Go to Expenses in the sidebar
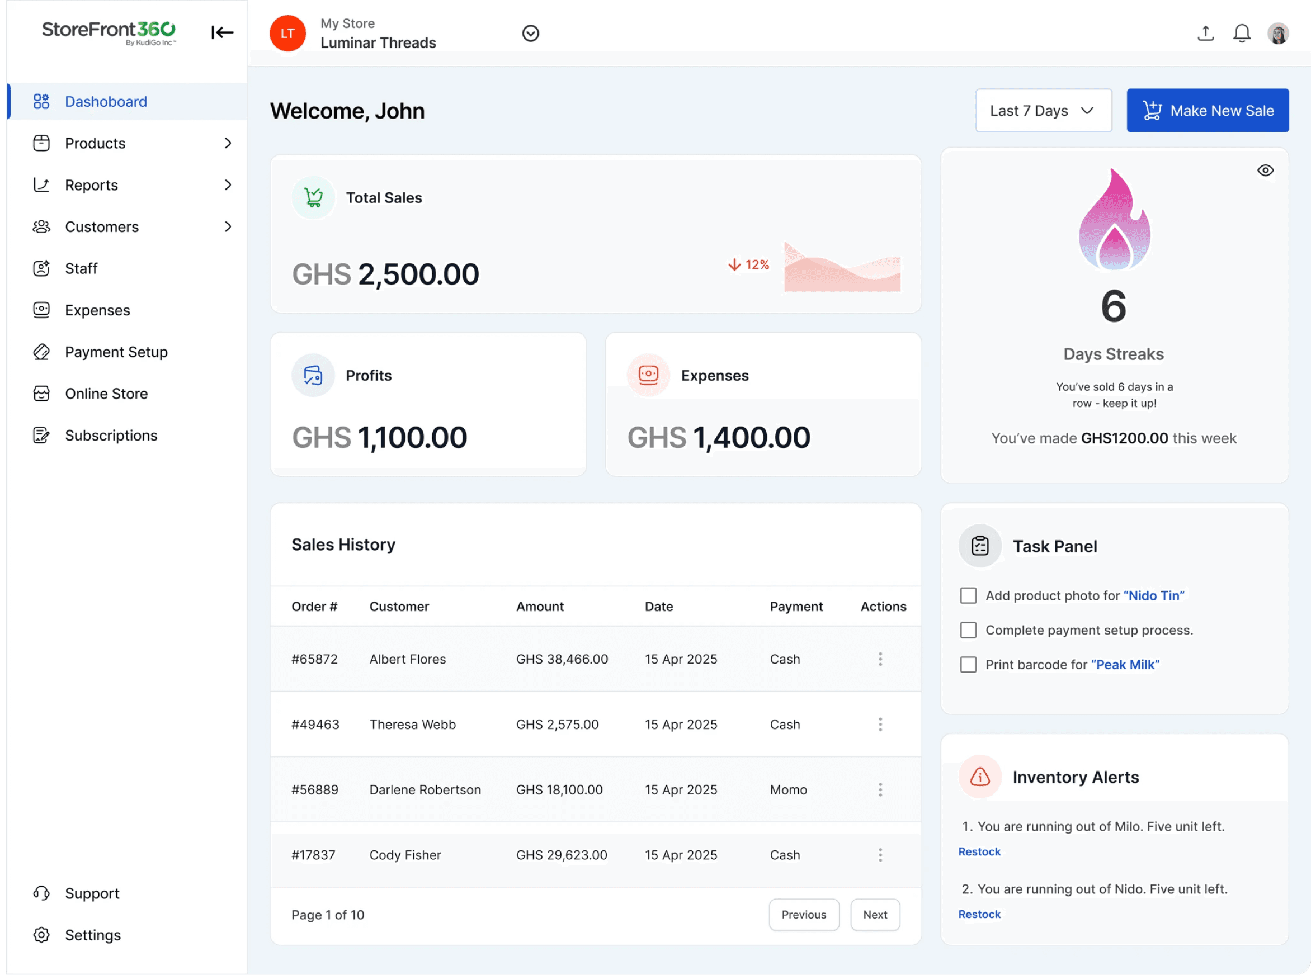The width and height of the screenshot is (1311, 975). pos(97,310)
